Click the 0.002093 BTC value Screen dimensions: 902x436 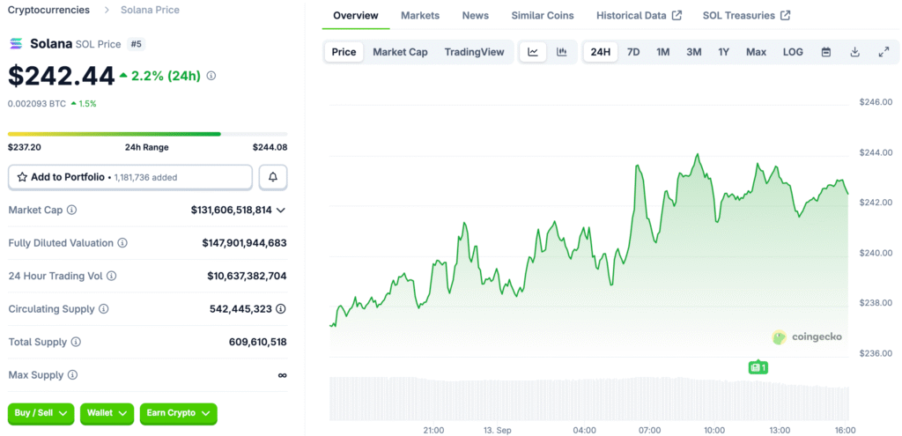click(36, 104)
